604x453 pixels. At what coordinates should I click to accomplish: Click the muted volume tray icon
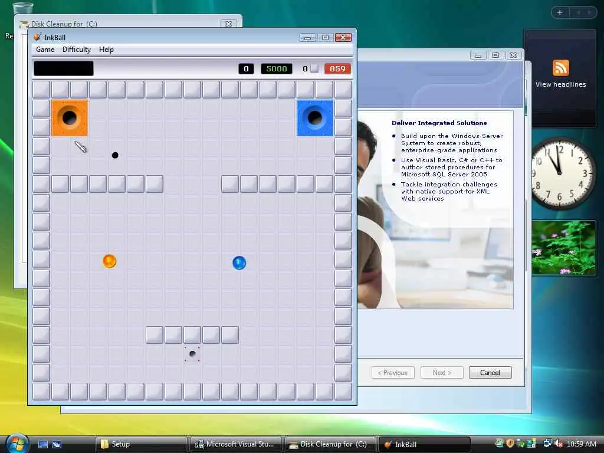[559, 444]
